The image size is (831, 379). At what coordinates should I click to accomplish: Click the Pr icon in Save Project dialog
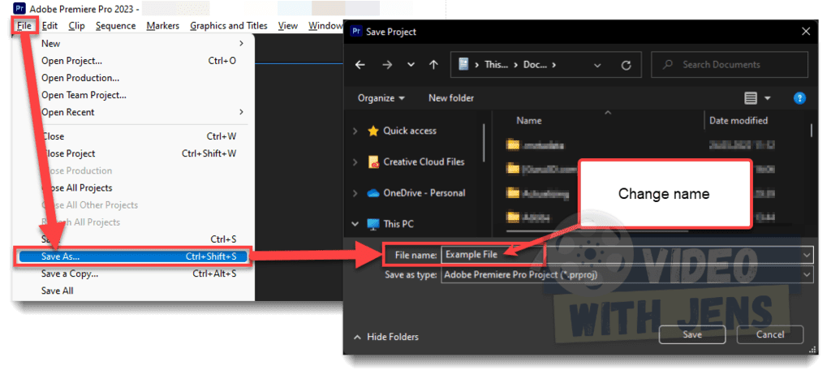(356, 32)
